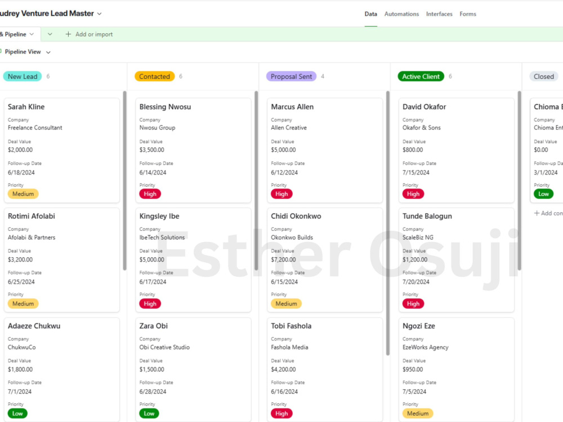The height and width of the screenshot is (422, 563).
Task: Click the Low priority tag on Adaeze Chukwu
Action: (17, 414)
